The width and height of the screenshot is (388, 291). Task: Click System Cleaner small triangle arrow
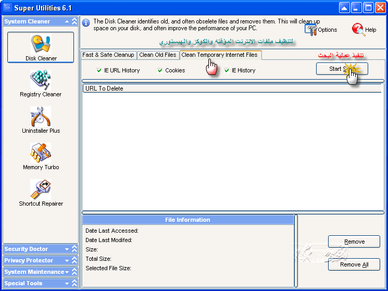[67, 21]
